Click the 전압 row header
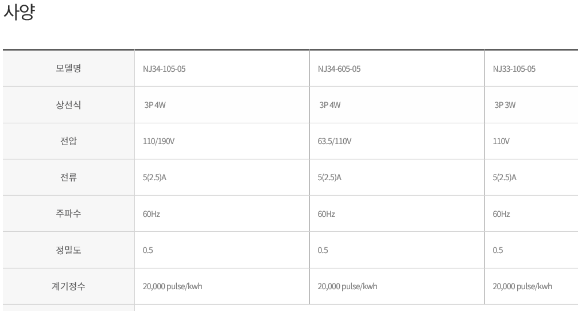 pyautogui.click(x=68, y=141)
